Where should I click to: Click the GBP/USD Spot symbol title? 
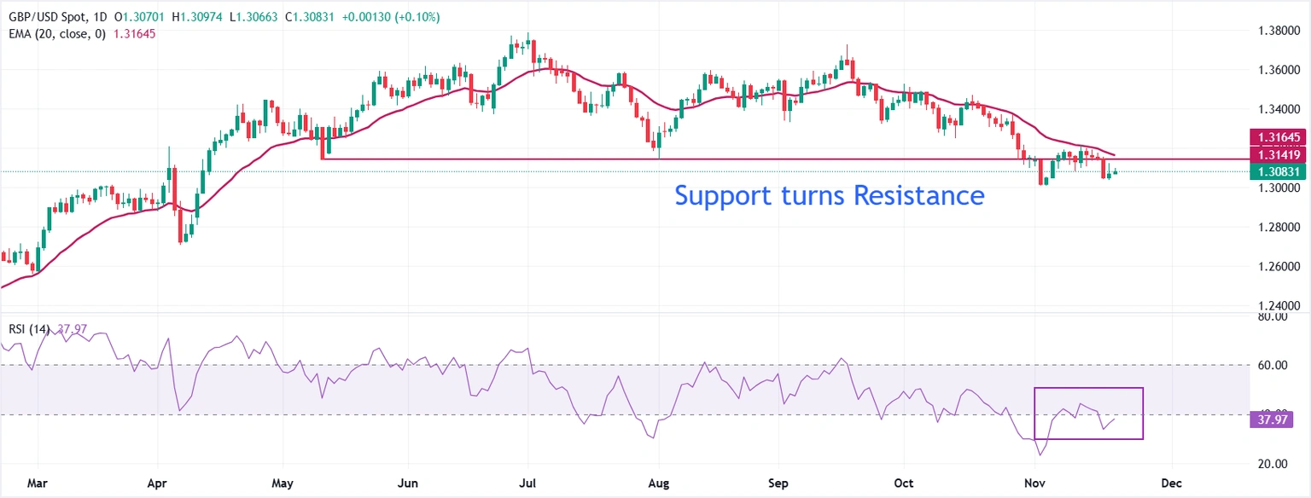[51, 17]
